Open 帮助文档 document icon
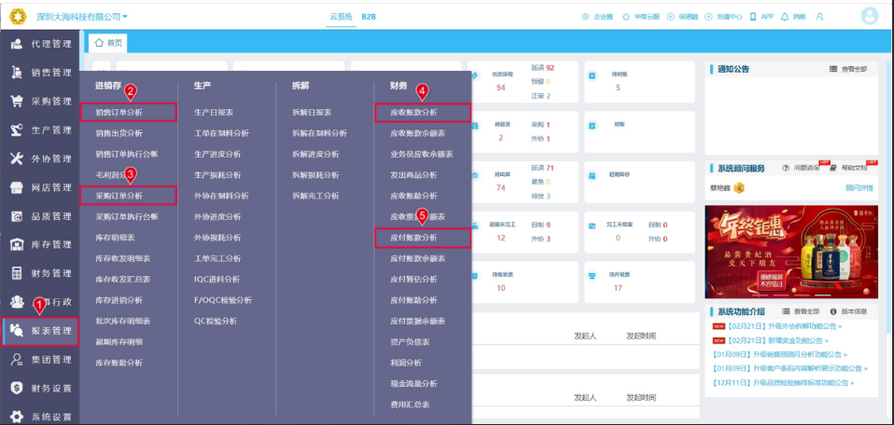 [x=848, y=168]
